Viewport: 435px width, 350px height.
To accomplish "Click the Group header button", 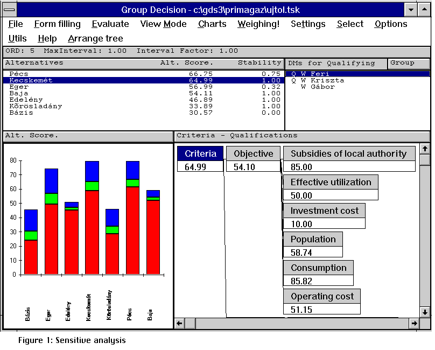I will [409, 64].
